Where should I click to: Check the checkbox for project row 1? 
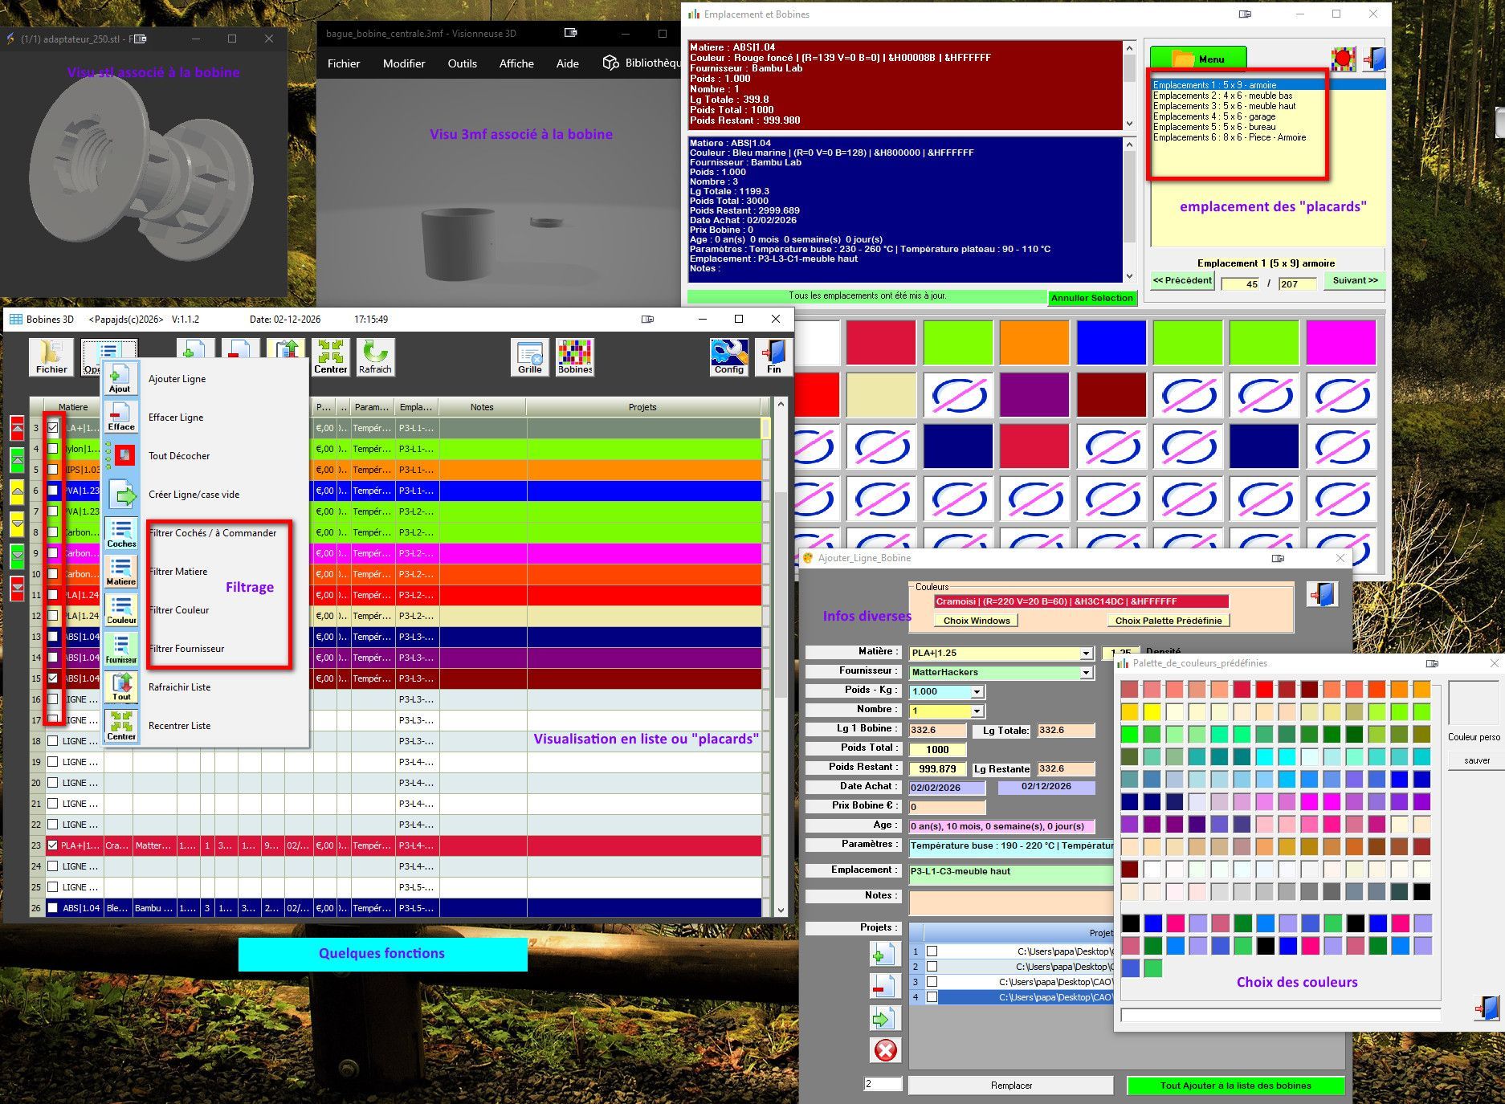point(932,951)
